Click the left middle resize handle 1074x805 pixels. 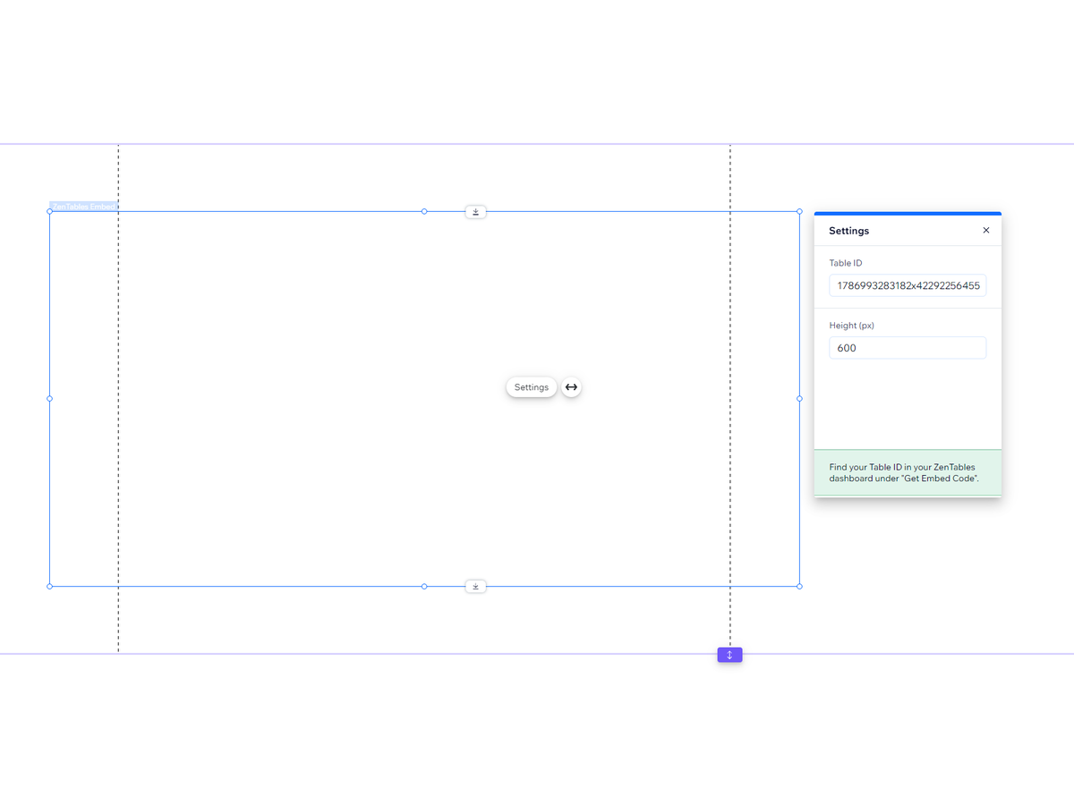tap(49, 399)
